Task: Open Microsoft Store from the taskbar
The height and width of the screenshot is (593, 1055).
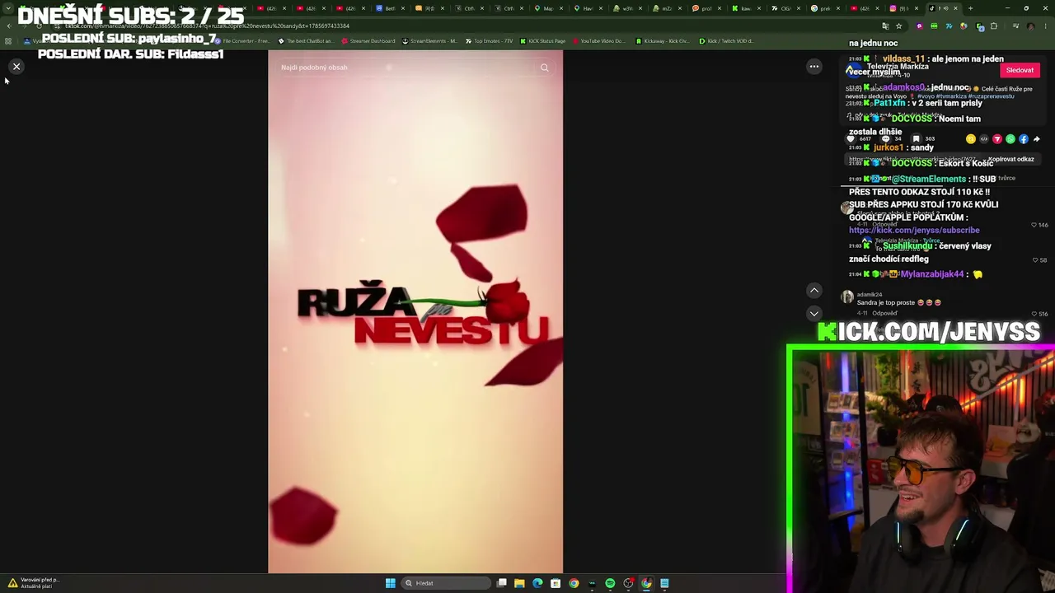Action: [556, 583]
